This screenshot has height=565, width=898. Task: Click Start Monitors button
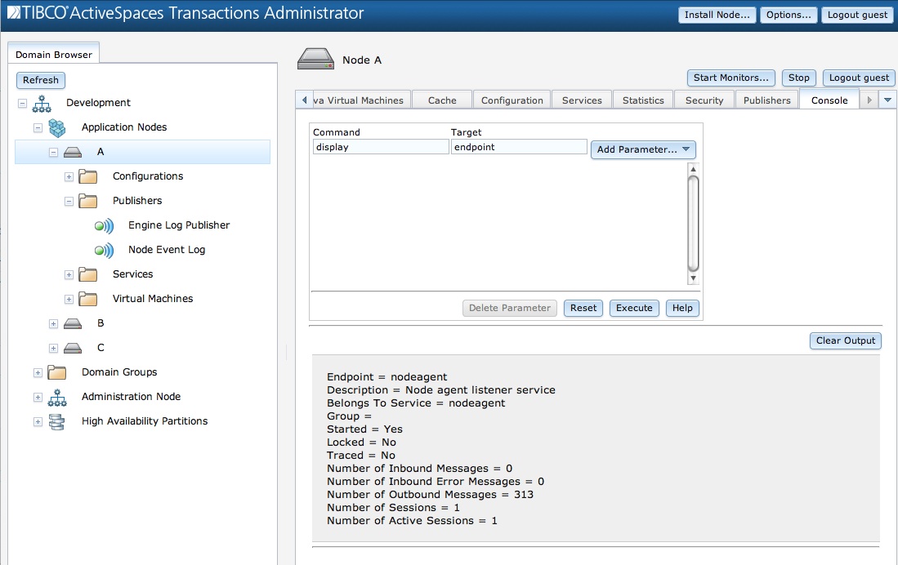click(x=730, y=78)
